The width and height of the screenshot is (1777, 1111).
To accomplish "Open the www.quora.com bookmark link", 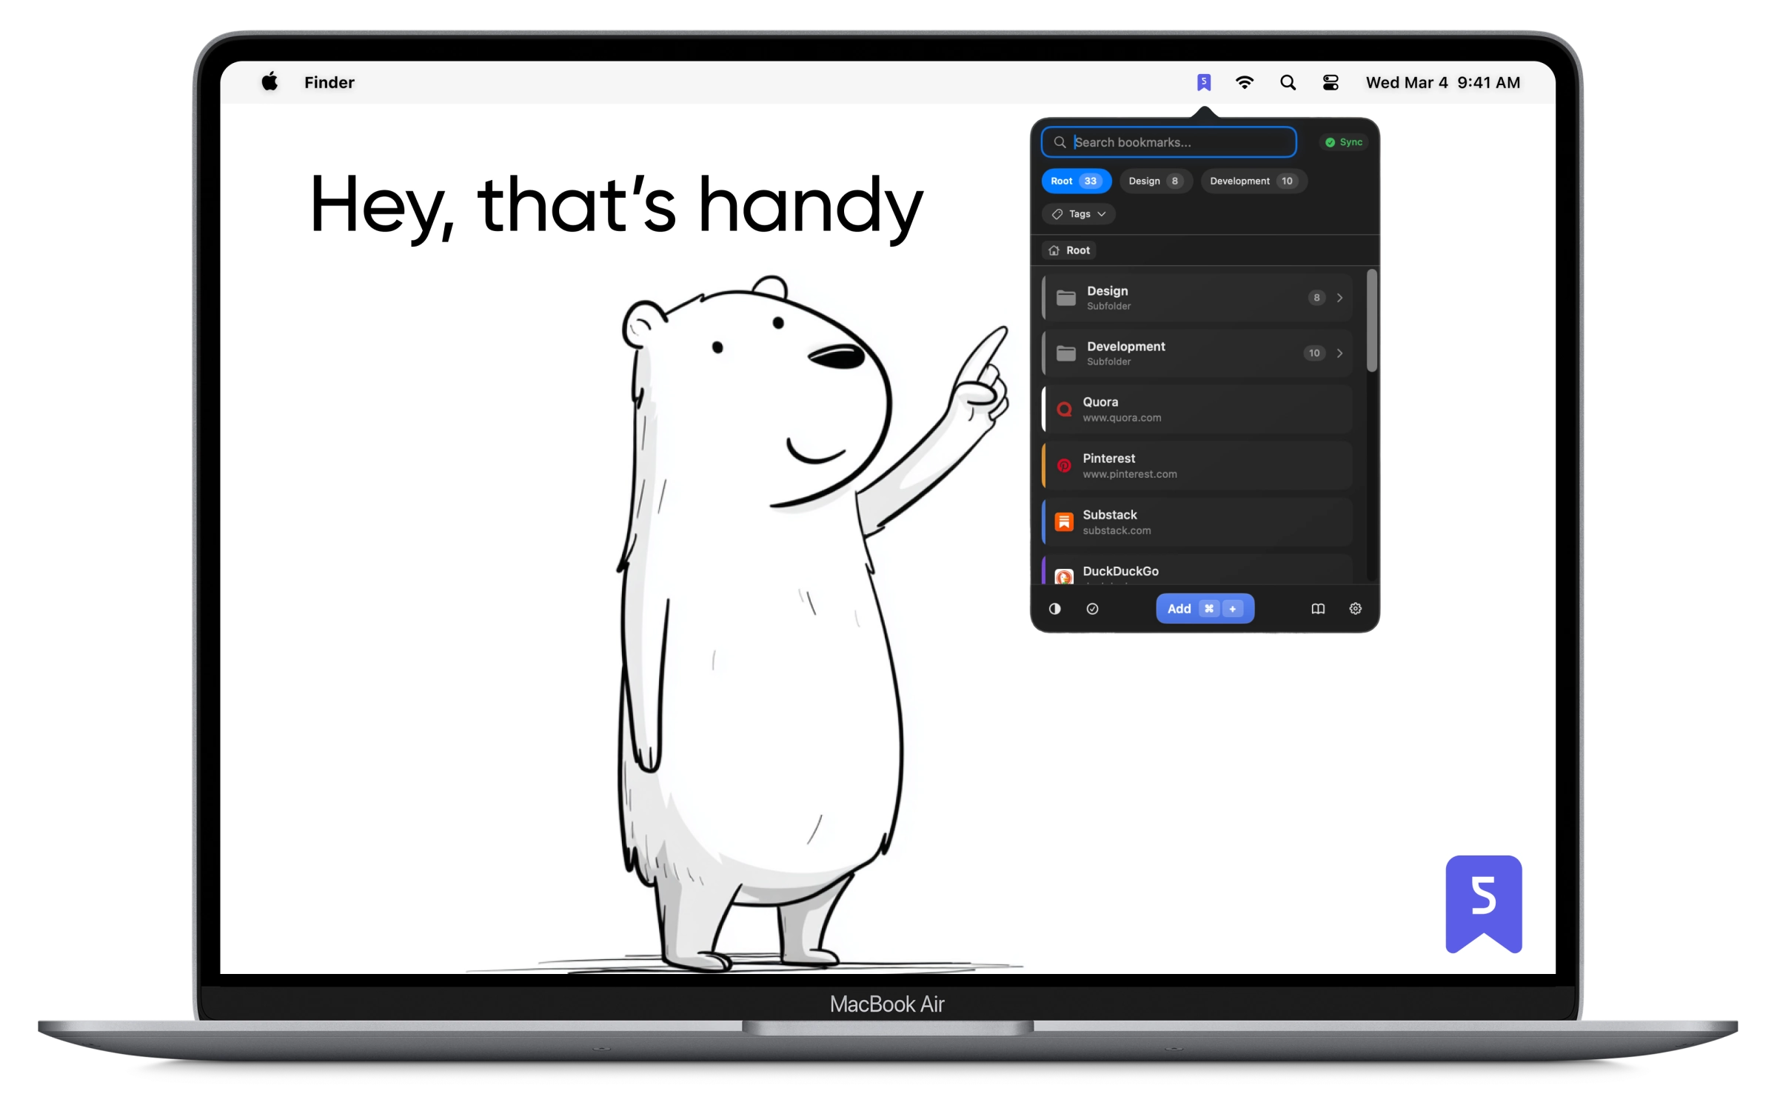I will click(x=1122, y=418).
